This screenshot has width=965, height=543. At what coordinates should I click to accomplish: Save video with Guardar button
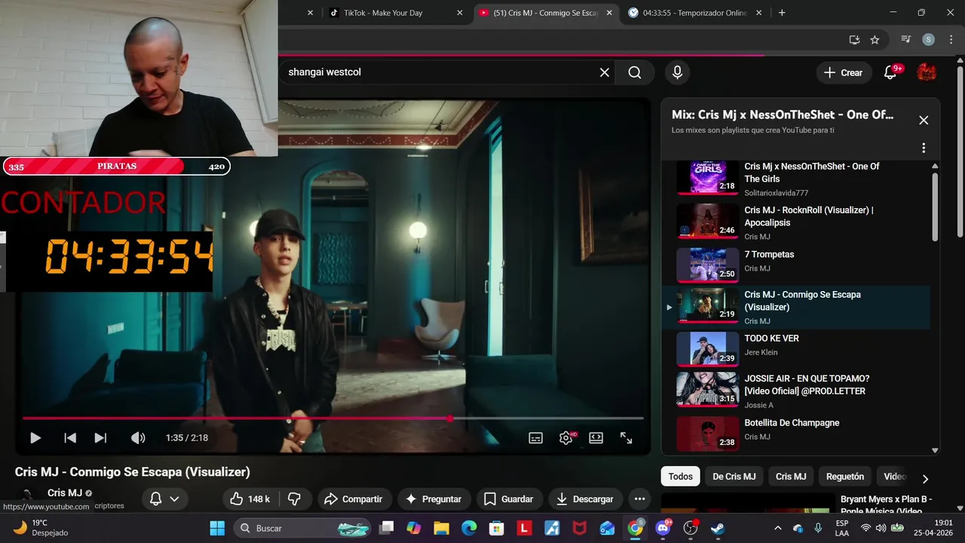[x=509, y=499]
